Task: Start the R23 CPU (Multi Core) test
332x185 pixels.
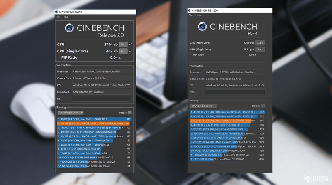Action: pyautogui.click(x=260, y=43)
